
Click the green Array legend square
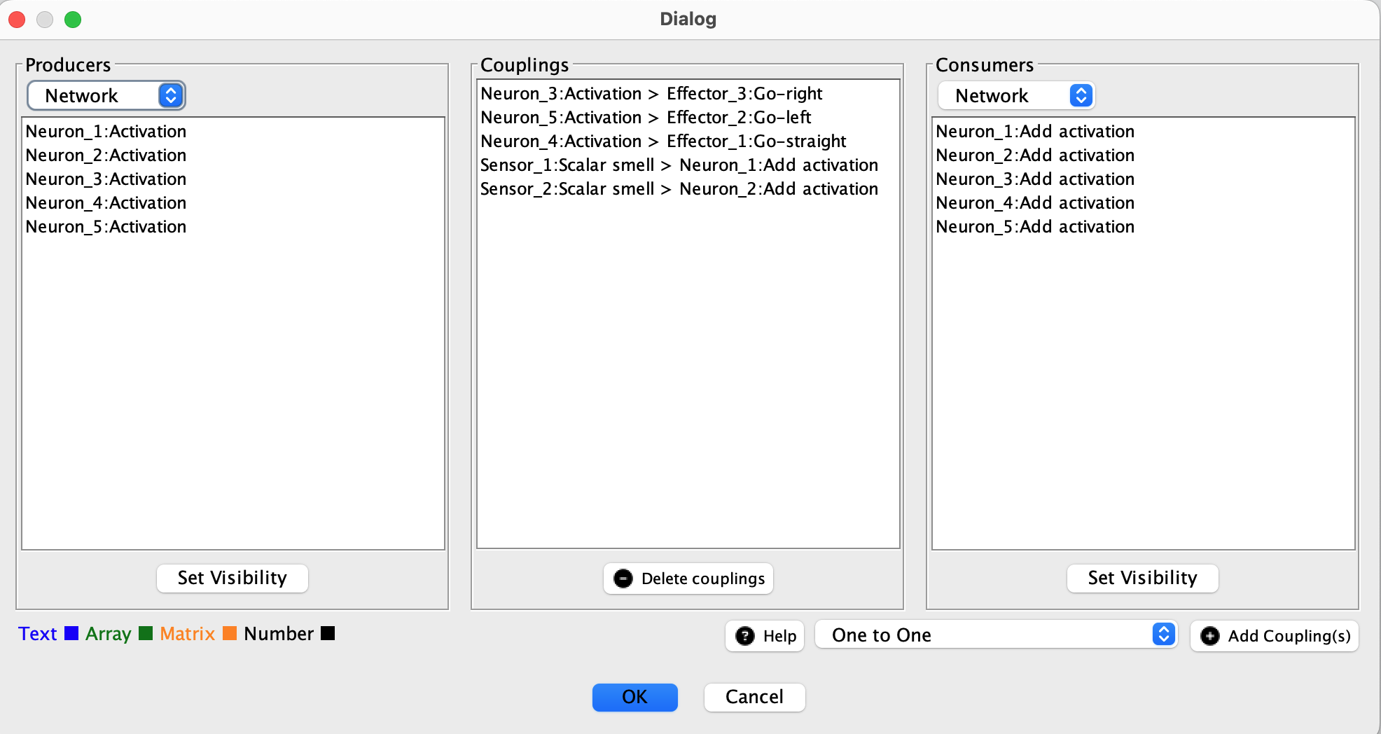[x=146, y=634]
